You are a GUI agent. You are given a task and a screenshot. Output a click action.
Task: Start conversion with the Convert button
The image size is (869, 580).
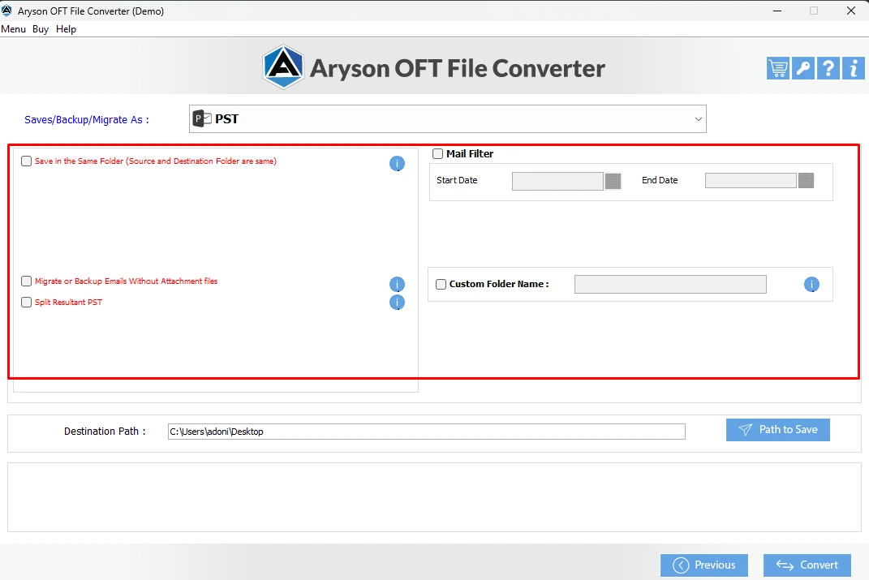click(x=807, y=565)
